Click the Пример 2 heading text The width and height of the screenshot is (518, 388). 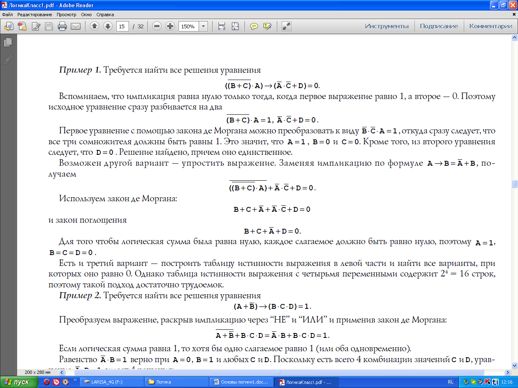(x=80, y=295)
